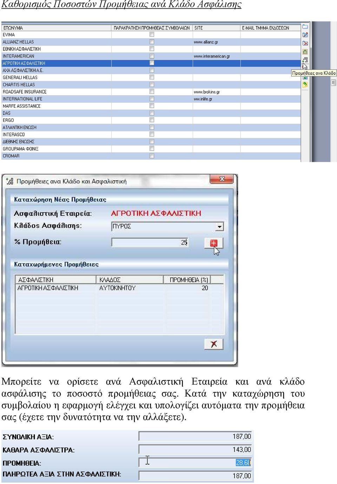Click the % Προμήθεια input field
This screenshot has height=484, width=337.
tap(150, 242)
